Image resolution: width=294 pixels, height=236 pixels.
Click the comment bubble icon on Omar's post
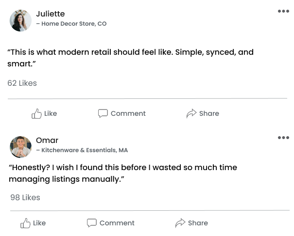91,223
